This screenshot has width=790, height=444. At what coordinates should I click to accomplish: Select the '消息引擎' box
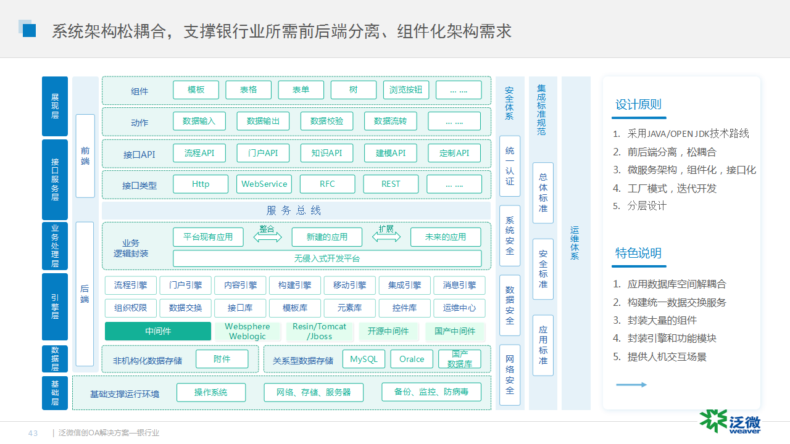(x=460, y=285)
